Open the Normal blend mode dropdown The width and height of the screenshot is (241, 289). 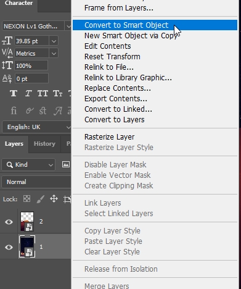[x=36, y=182]
